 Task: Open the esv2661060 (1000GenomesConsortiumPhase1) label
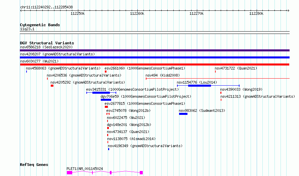[145, 68]
